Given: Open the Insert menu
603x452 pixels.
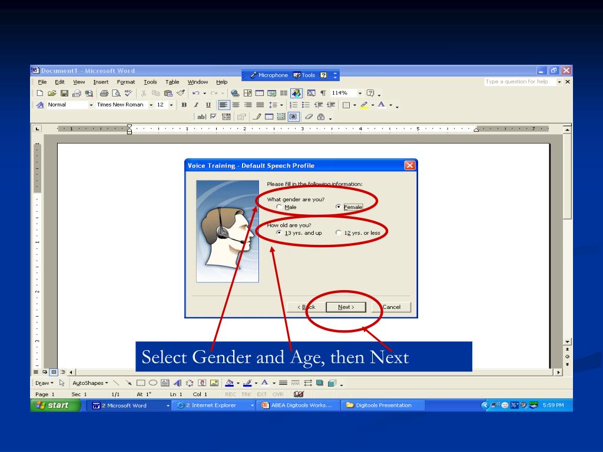Looking at the screenshot, I should click(x=101, y=82).
